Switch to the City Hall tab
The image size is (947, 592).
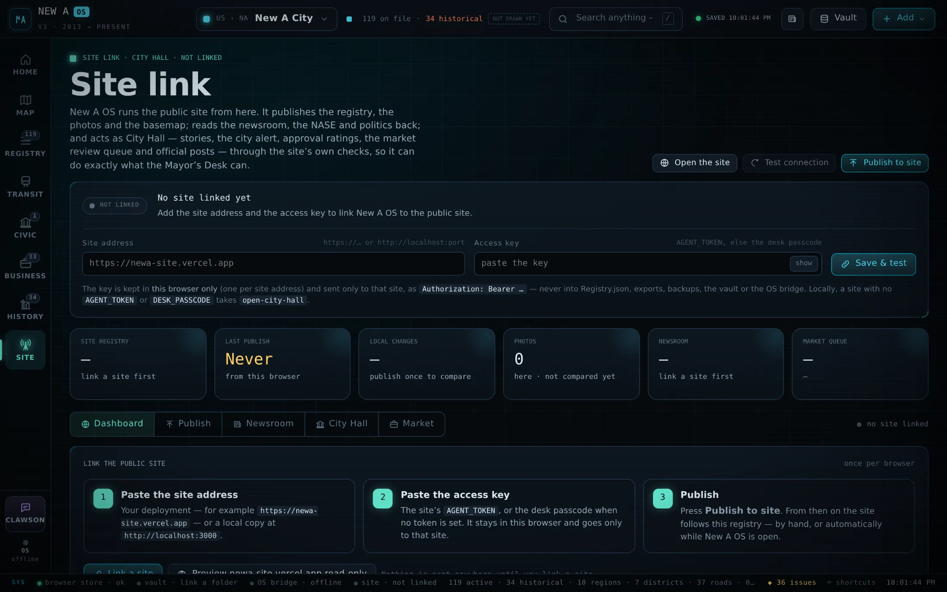click(342, 424)
